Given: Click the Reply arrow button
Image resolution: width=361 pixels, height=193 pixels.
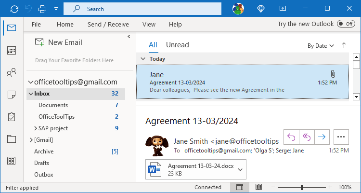Looking at the screenshot, I should tap(291, 137).
